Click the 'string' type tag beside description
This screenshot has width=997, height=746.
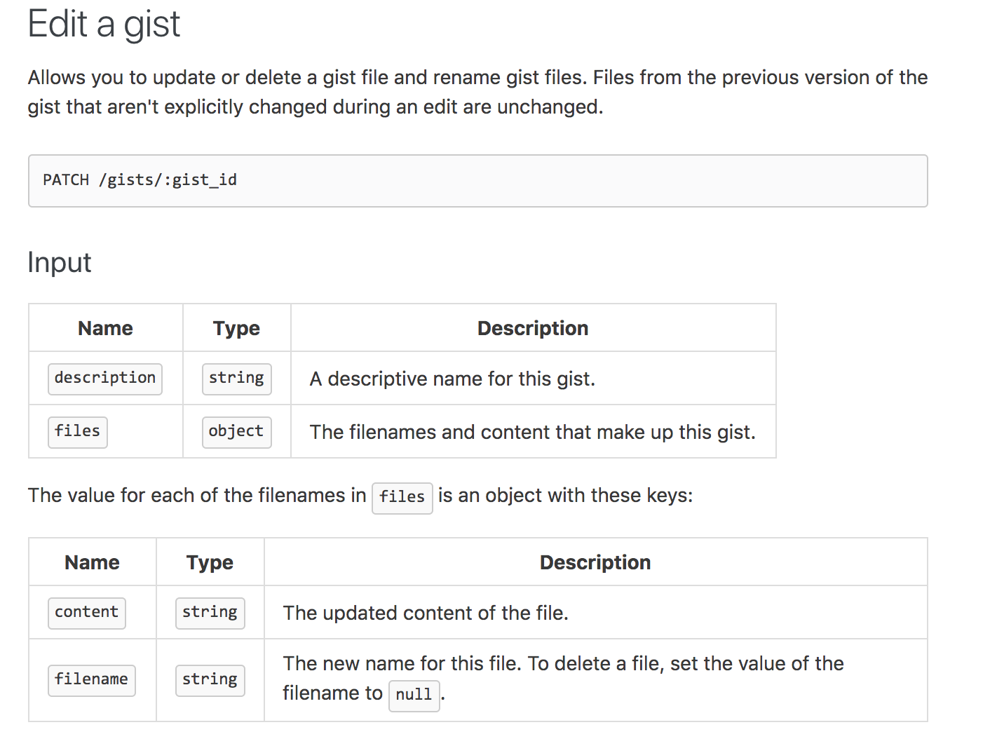coord(236,379)
